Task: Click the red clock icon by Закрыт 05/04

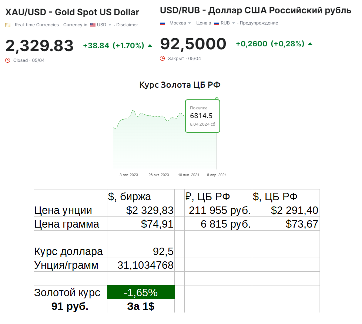Action: tap(162, 59)
